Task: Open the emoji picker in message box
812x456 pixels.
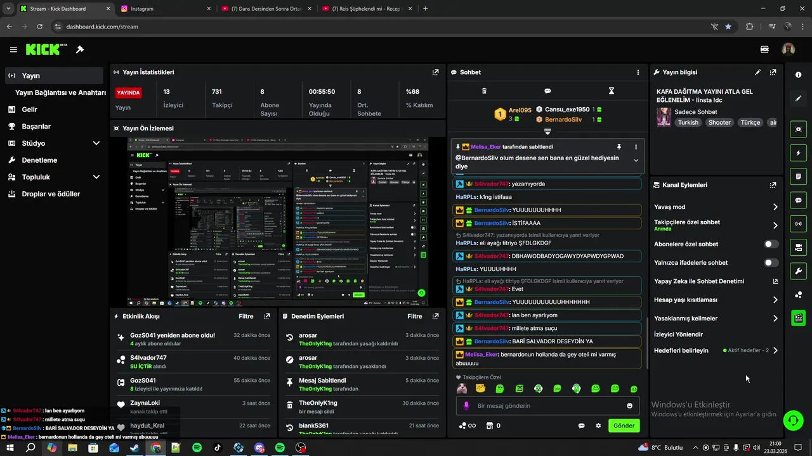Action: click(x=629, y=406)
